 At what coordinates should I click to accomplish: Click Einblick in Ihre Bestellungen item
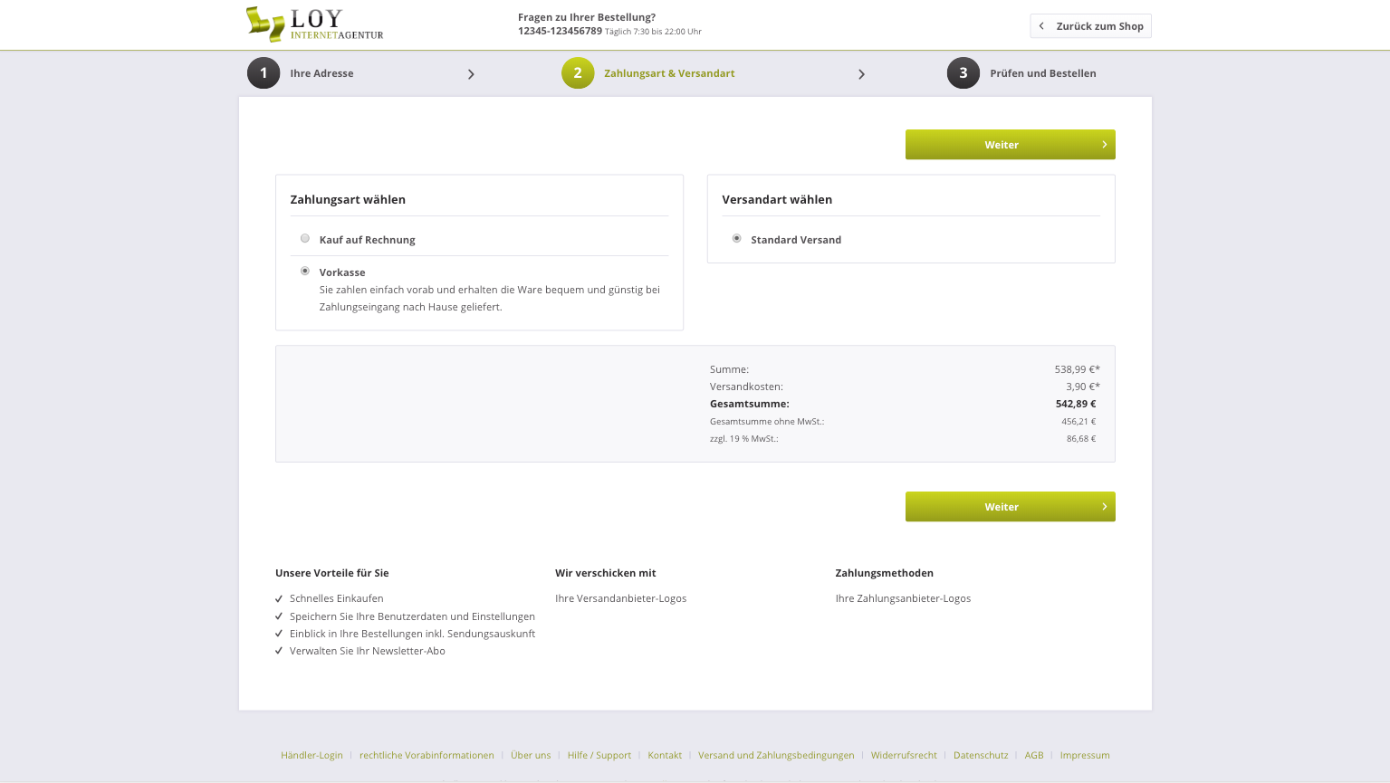pos(412,634)
